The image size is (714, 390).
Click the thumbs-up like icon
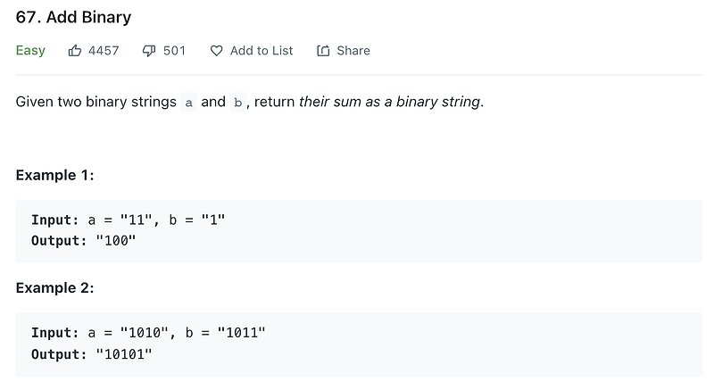click(x=75, y=51)
